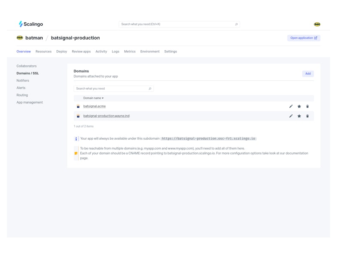Open the Environment tab

point(150,52)
